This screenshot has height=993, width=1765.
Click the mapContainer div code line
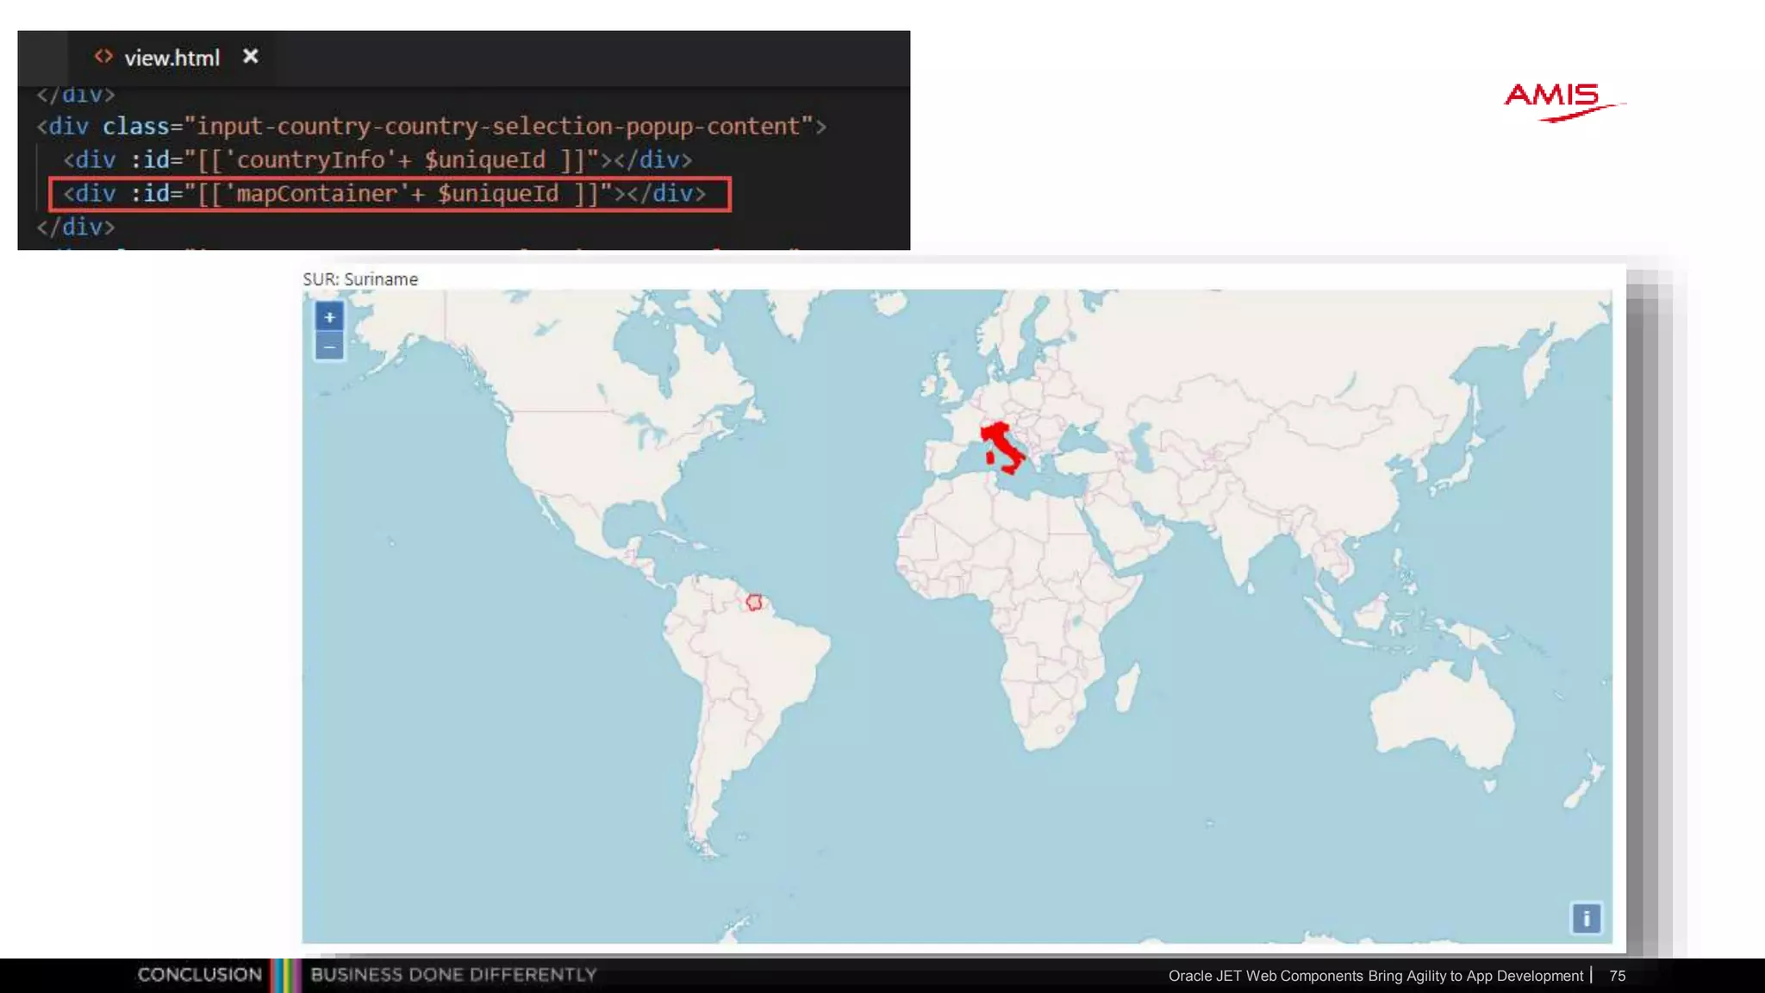tap(384, 193)
